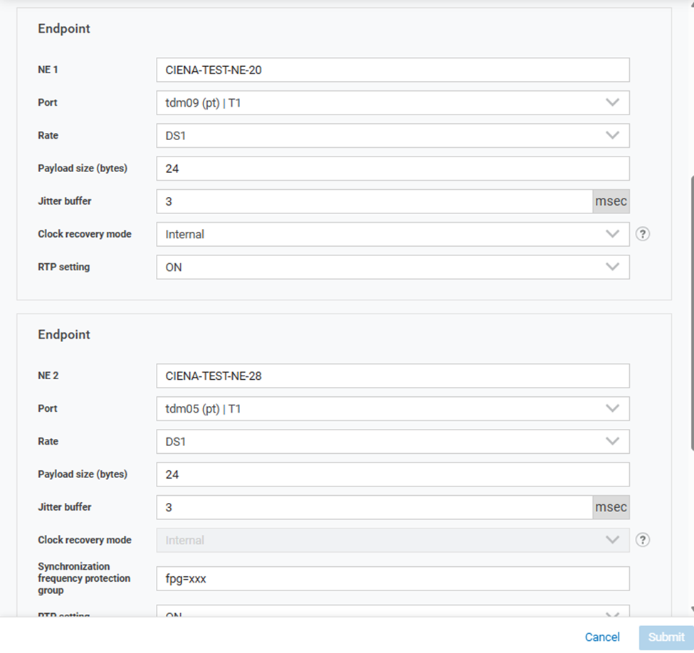This screenshot has width=694, height=653.
Task: Click the NE 1 'RTP setting' label
Action: pos(64,267)
